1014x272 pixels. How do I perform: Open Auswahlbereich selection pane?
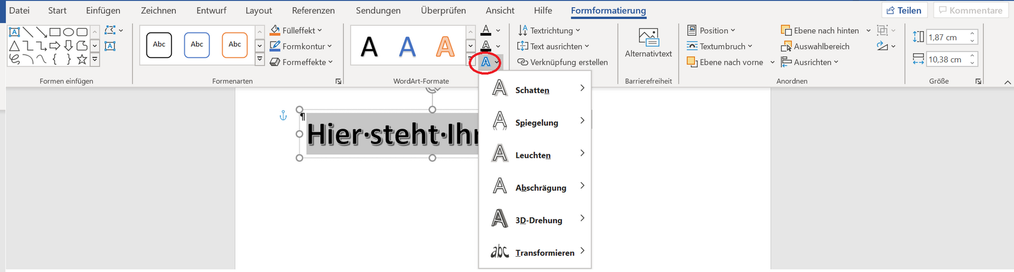815,47
